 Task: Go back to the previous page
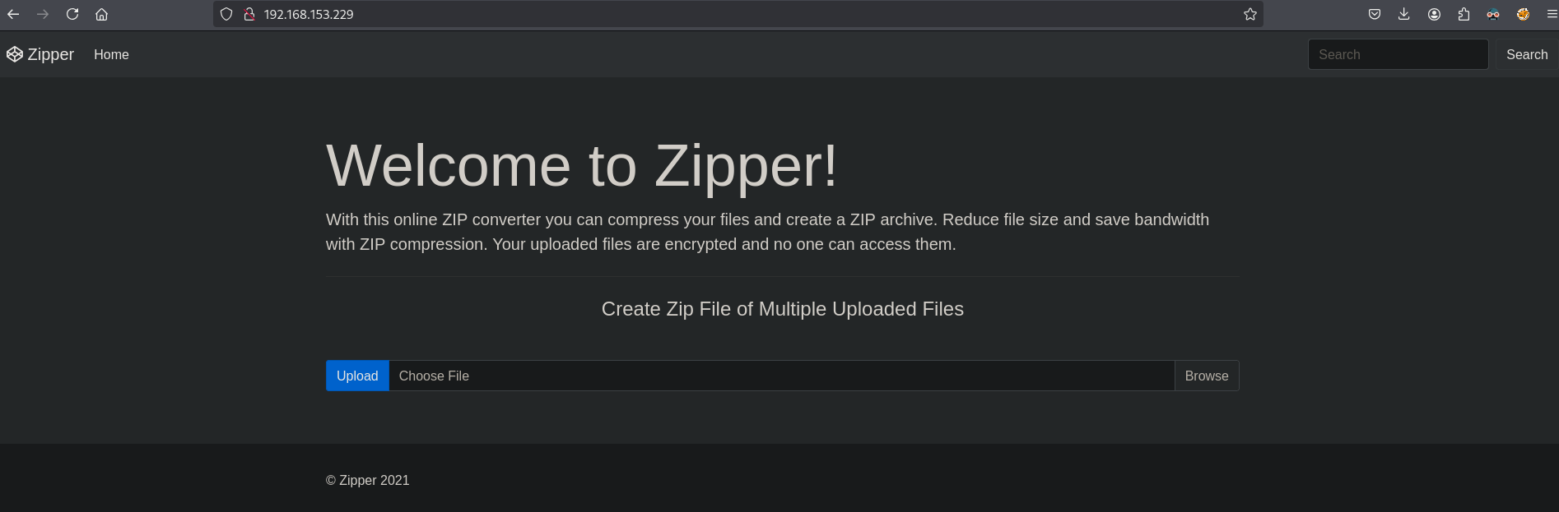tap(13, 14)
